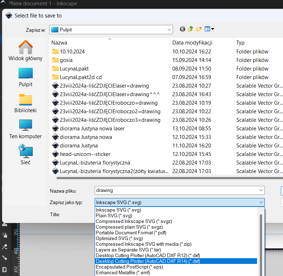
Task: Sort by Nazwa column header
Action: pyautogui.click(x=110, y=43)
